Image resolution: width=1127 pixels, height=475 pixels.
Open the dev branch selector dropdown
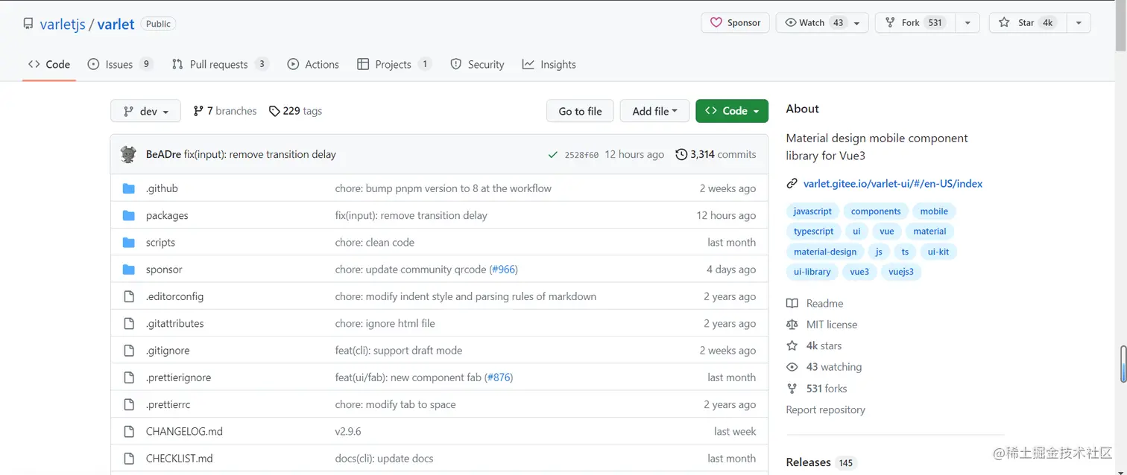point(145,111)
